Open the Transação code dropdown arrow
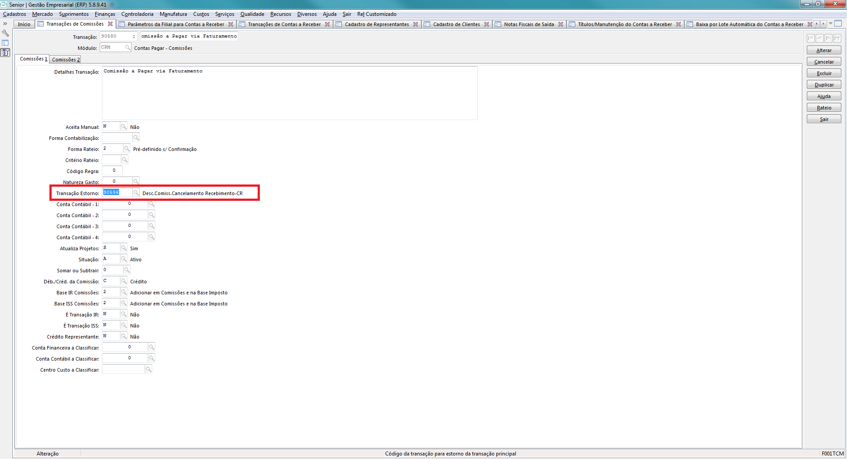 (x=134, y=37)
